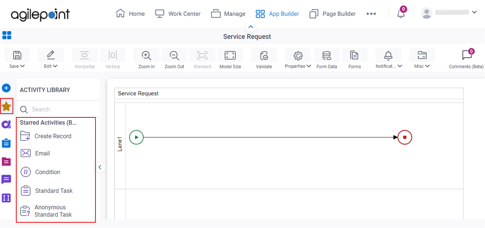
Task: Go to the Home tab
Action: coord(130,14)
